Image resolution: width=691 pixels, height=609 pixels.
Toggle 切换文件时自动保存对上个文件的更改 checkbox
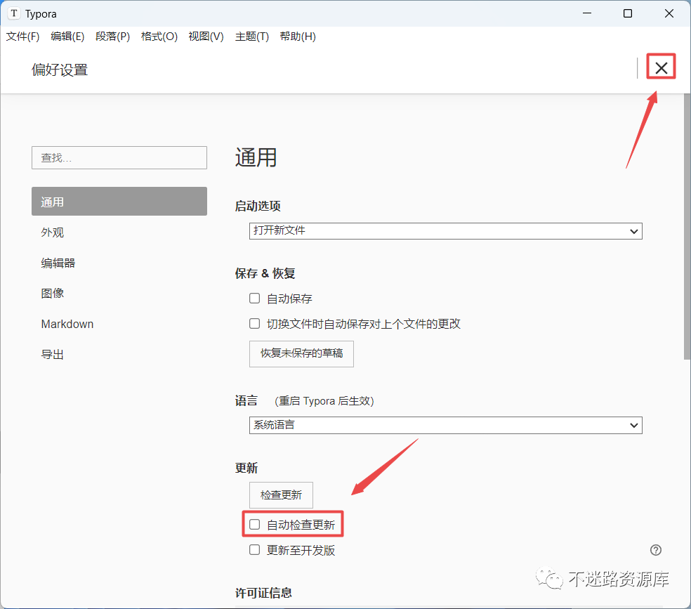254,323
